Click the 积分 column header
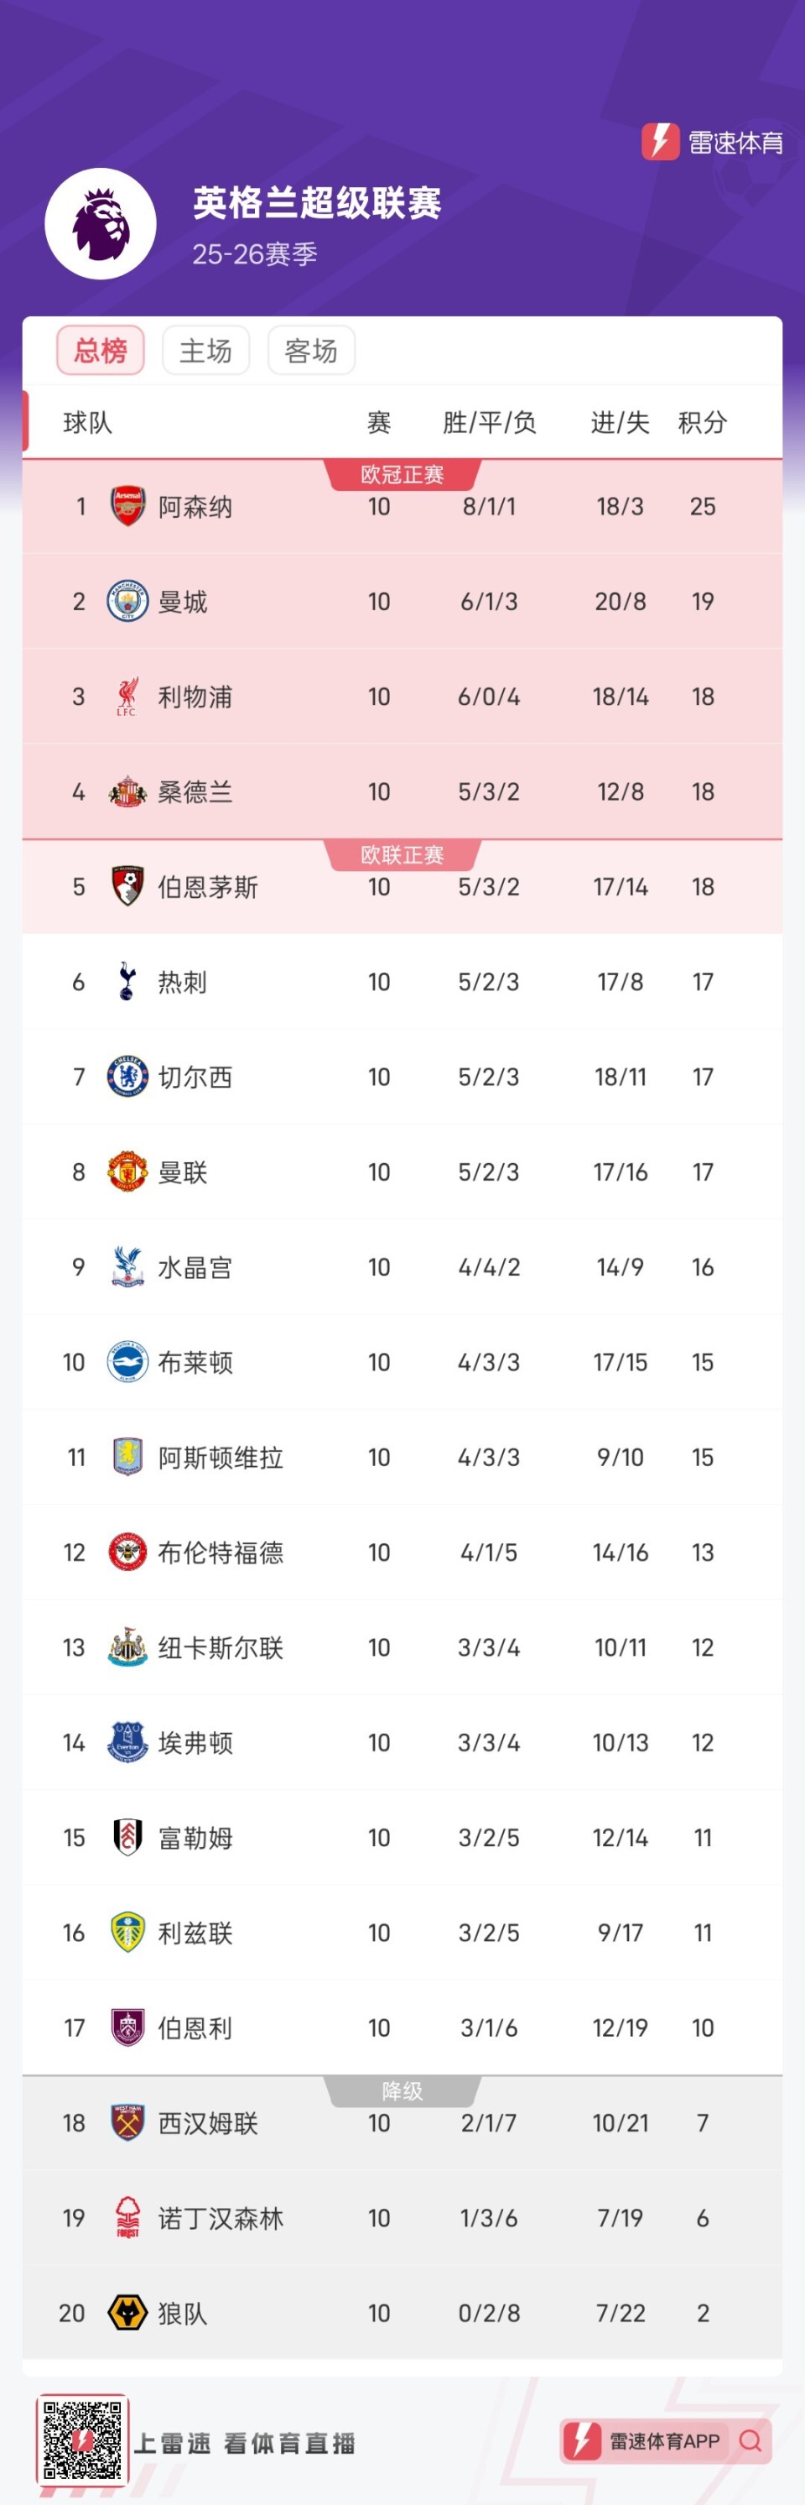Image resolution: width=805 pixels, height=2505 pixels. tap(702, 422)
